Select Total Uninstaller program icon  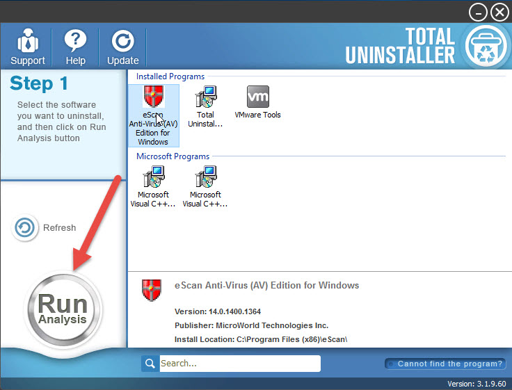205,106
